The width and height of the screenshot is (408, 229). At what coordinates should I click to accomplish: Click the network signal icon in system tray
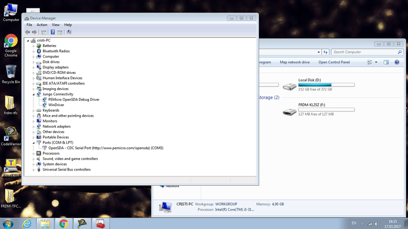pyautogui.click(x=370, y=224)
